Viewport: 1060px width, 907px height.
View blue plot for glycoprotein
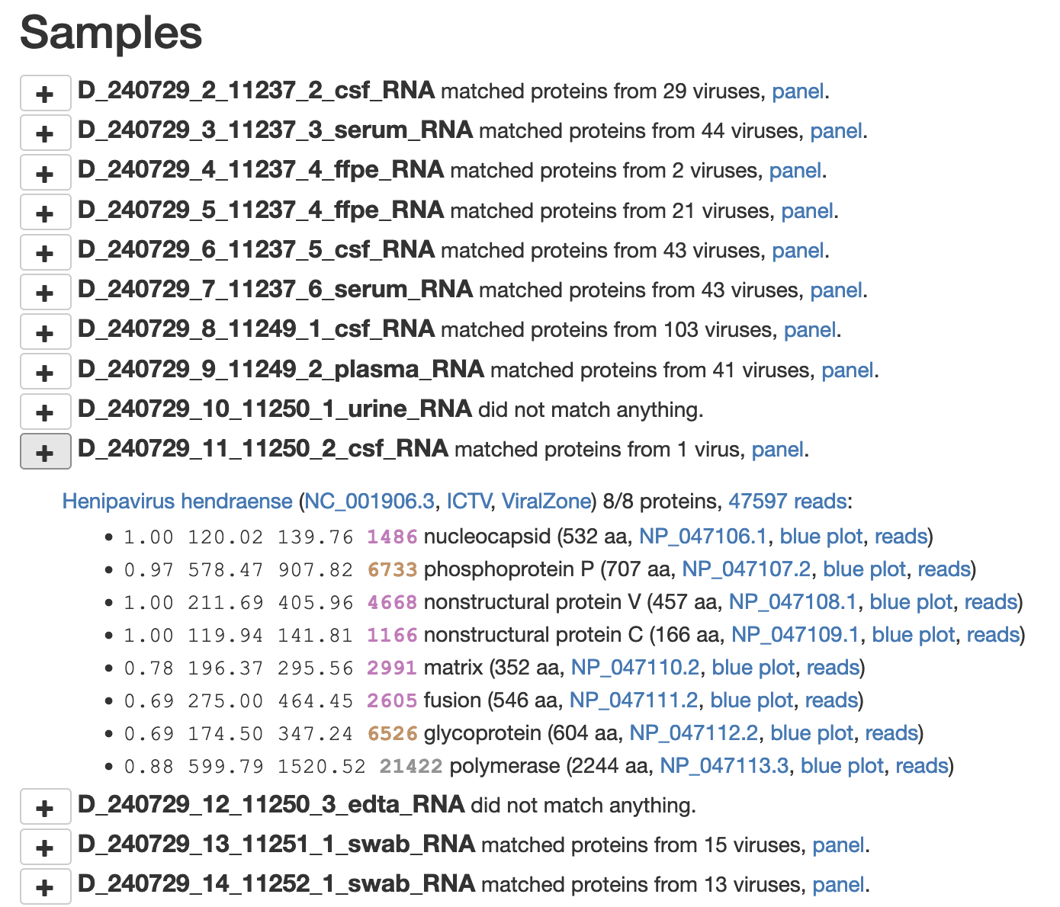tap(812, 733)
